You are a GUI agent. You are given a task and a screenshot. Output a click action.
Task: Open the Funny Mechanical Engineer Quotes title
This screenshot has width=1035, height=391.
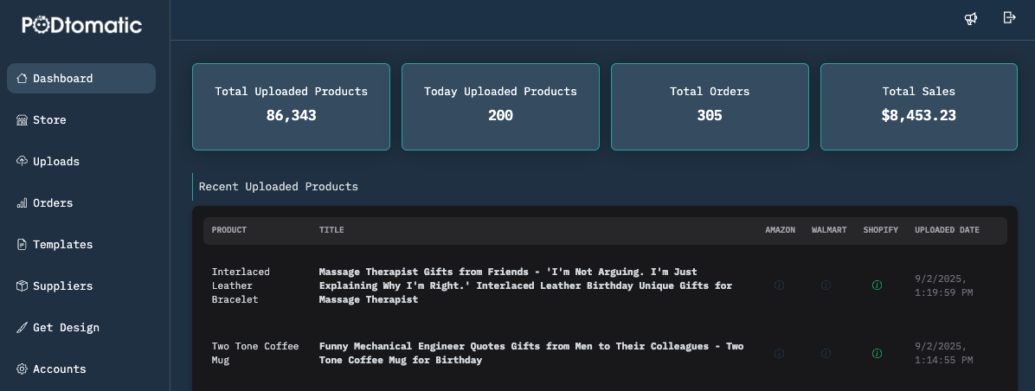(x=531, y=354)
